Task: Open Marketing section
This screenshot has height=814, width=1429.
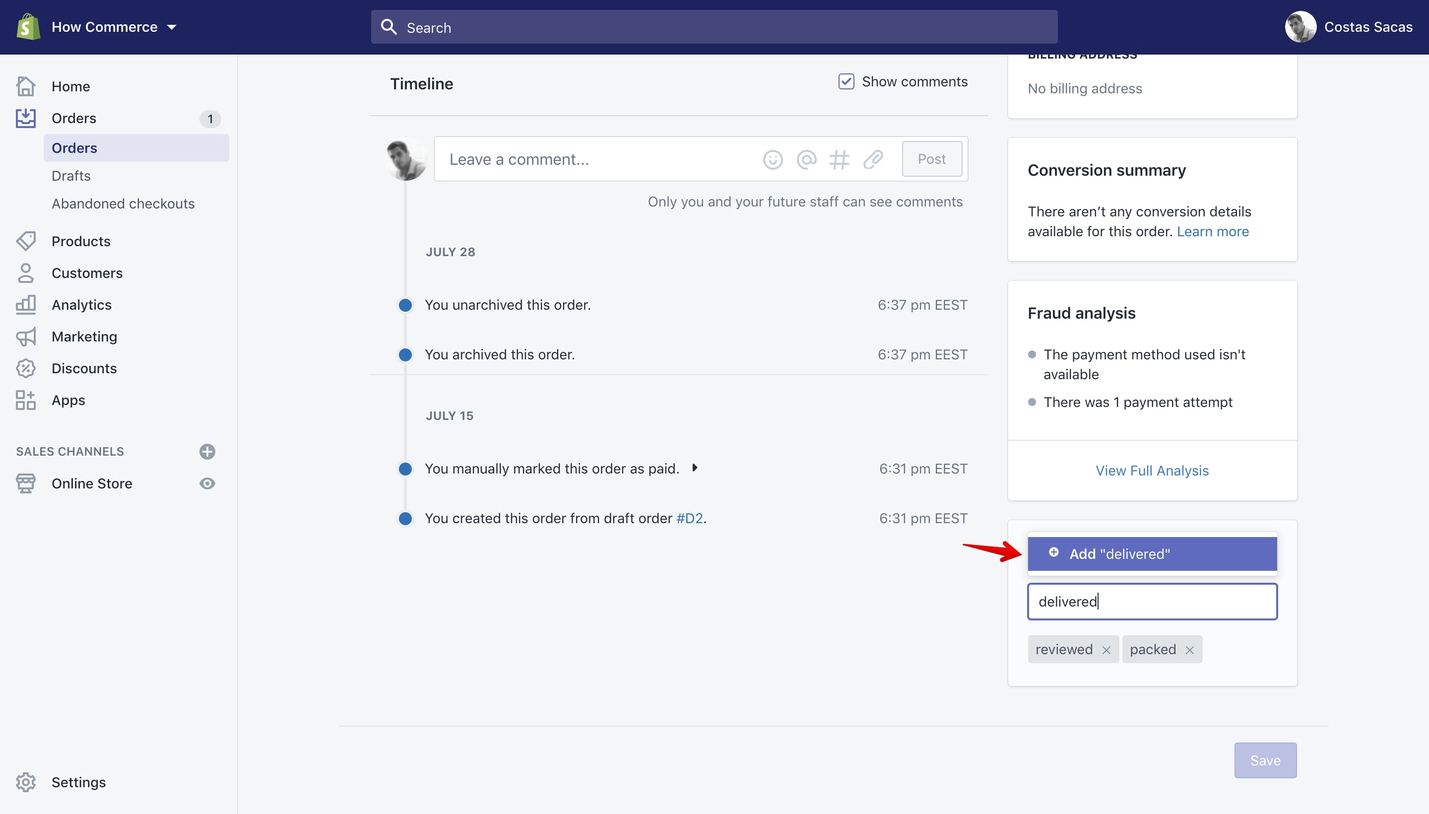Action: pos(84,337)
